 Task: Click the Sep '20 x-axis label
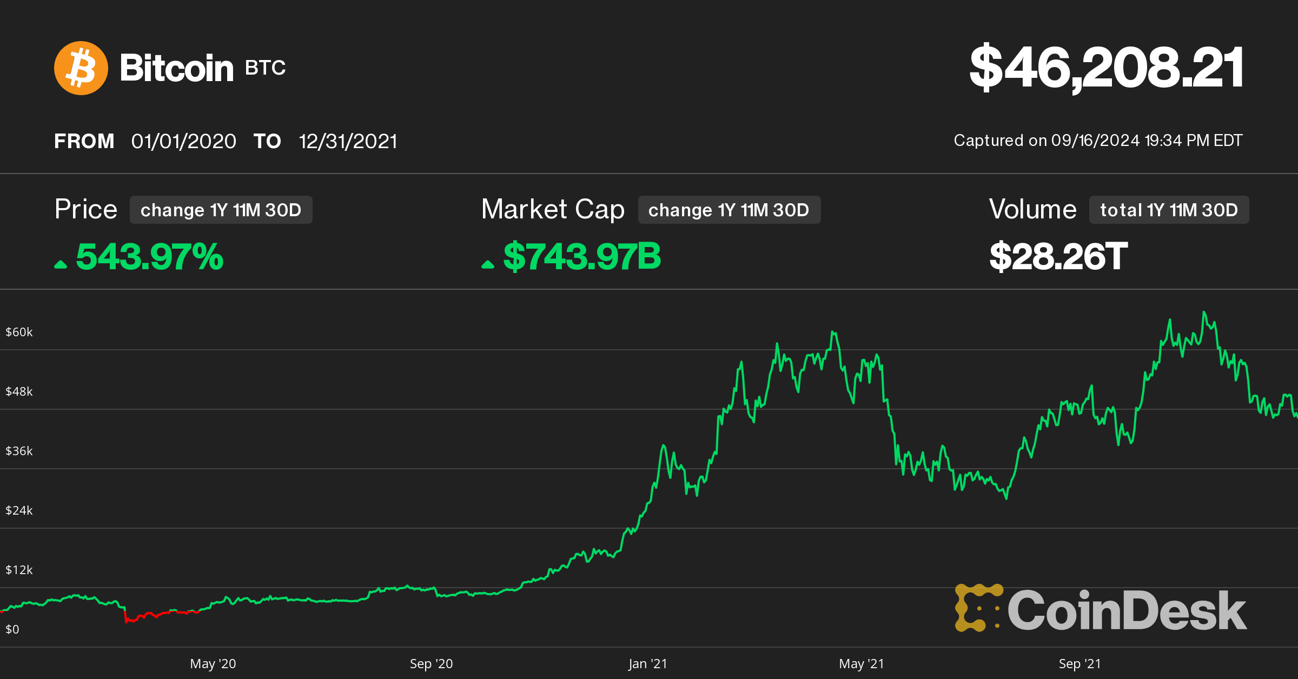click(431, 664)
